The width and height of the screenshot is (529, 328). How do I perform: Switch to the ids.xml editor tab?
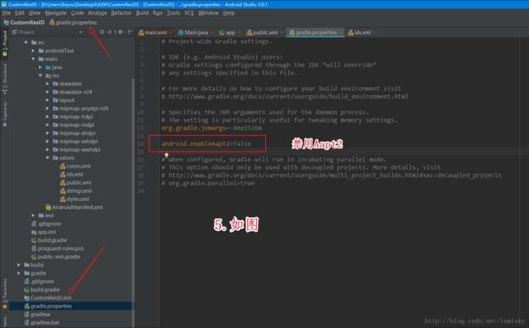360,33
